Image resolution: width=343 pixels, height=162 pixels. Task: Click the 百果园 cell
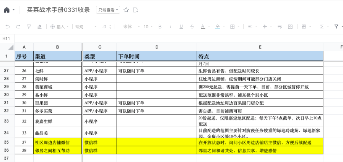(57, 103)
